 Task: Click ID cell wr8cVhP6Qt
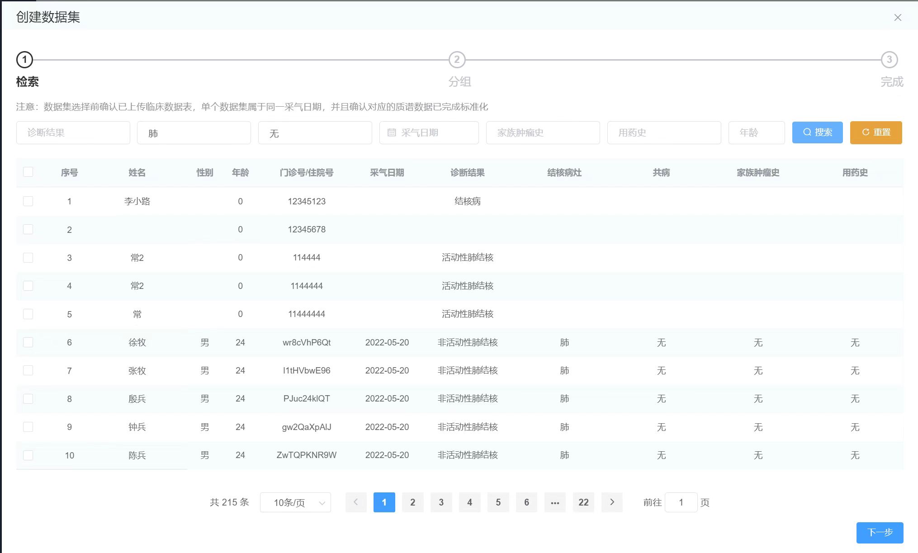coord(307,342)
